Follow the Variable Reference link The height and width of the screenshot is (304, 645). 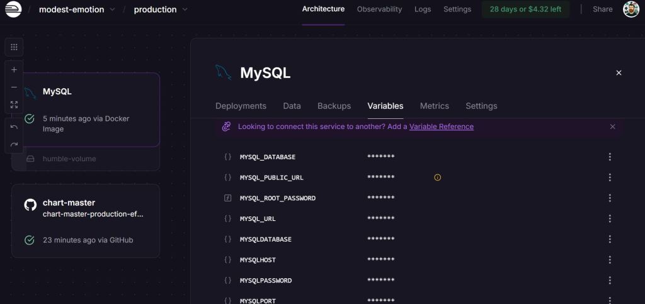point(441,127)
